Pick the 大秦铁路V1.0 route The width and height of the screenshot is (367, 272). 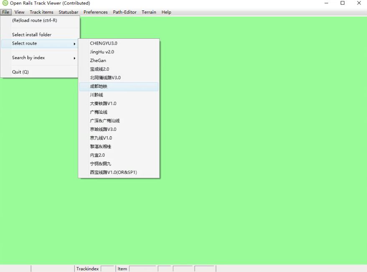click(x=103, y=103)
